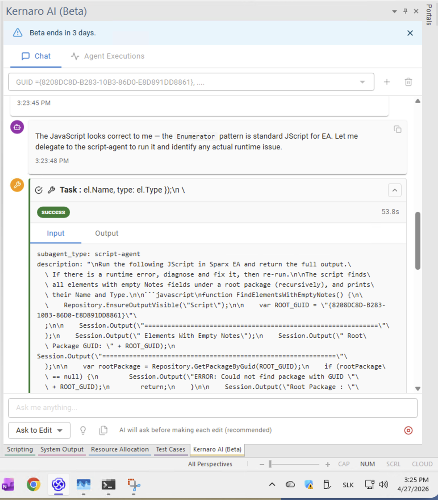Select the Output tab of task
Viewport: 438px width, 500px height.
click(106, 233)
